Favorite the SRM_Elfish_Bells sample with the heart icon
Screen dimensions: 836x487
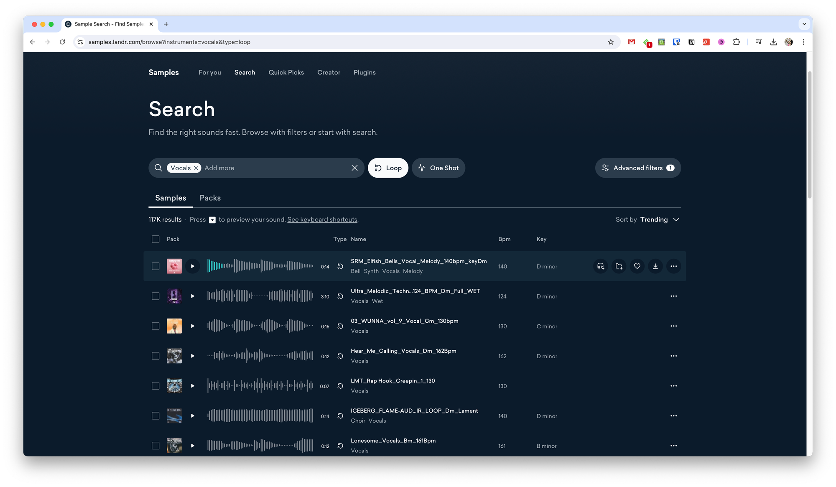tap(637, 266)
